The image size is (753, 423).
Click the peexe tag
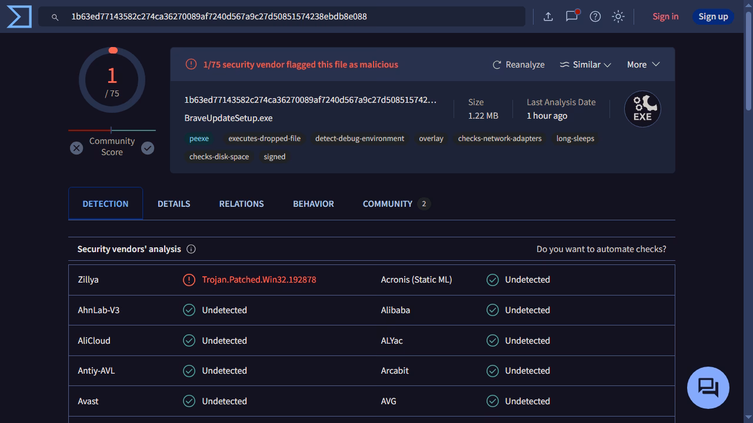point(199,139)
